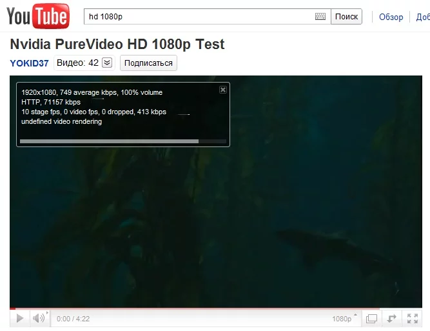Open the Обзор link

pos(391,17)
